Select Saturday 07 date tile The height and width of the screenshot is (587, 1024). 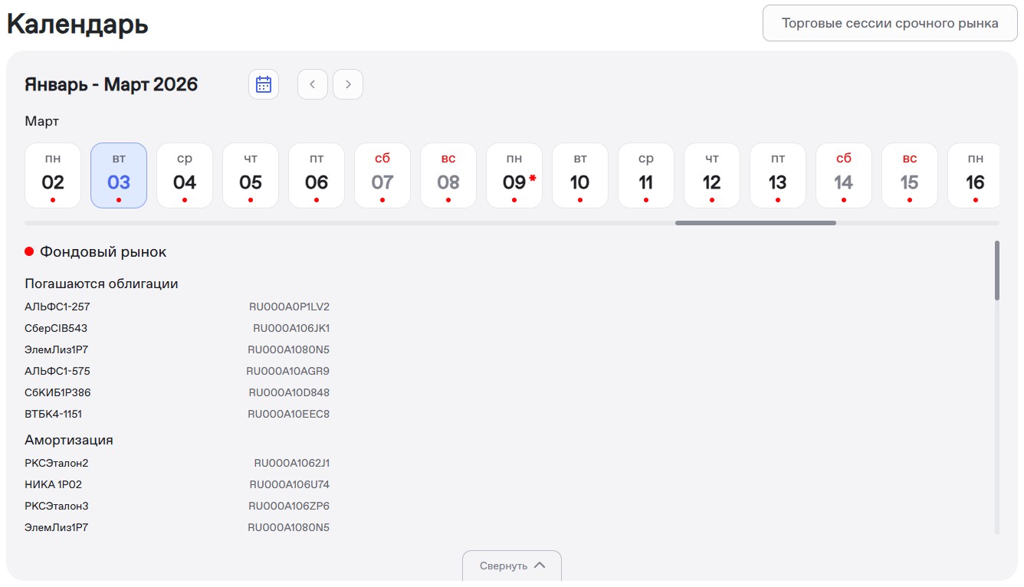382,175
